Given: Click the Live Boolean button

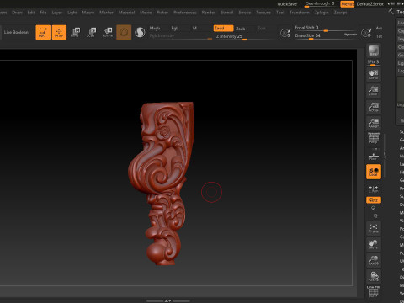Looking at the screenshot, I should [x=16, y=32].
